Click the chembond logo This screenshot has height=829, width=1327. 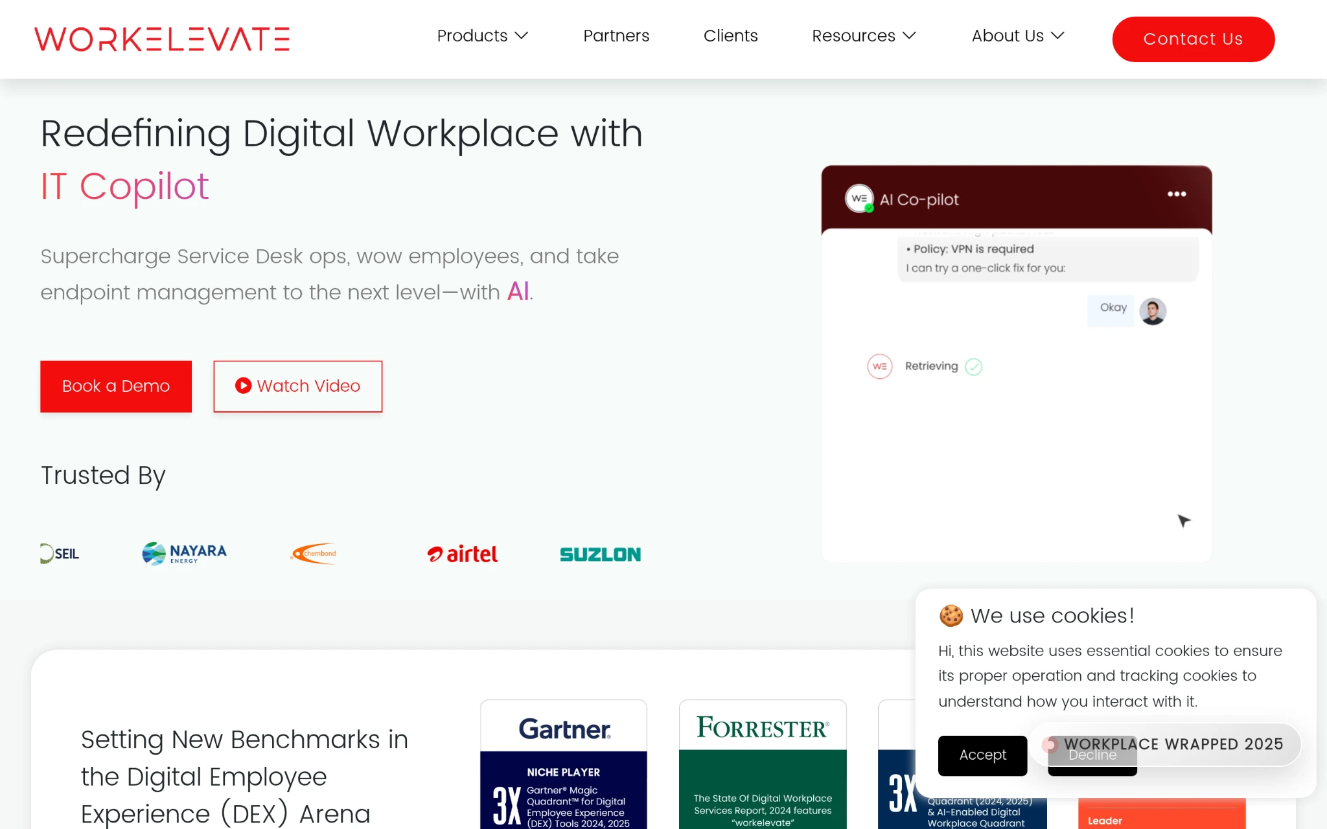click(314, 553)
